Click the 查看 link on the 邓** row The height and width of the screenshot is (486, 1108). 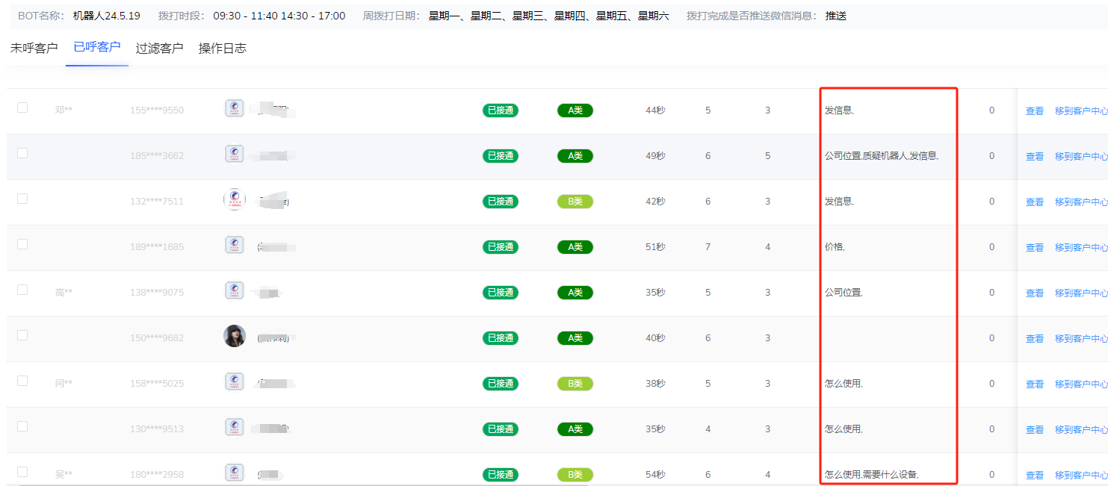click(1034, 110)
